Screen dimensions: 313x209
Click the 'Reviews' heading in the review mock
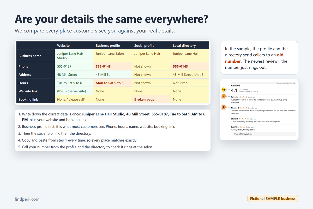click(236, 85)
